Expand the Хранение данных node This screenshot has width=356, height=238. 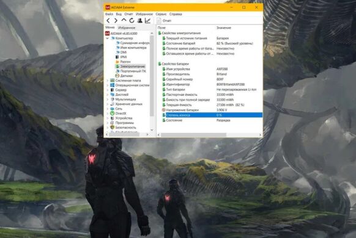[x=108, y=104]
